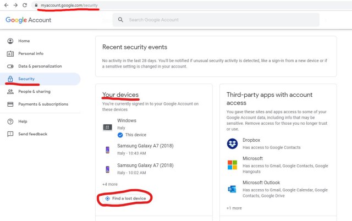Open Home in the sidebar
The width and height of the screenshot is (352, 221).
[x=24, y=41]
